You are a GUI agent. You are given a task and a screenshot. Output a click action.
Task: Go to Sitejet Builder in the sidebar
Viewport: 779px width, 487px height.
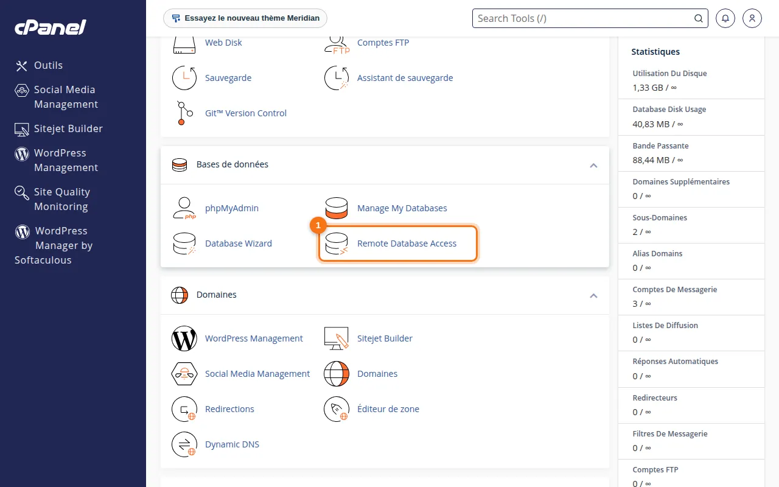[58, 128]
